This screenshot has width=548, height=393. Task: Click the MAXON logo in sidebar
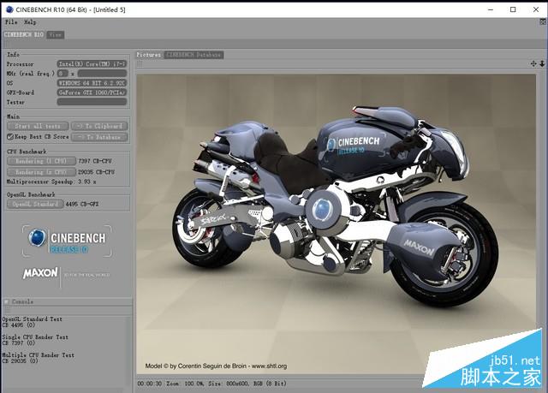pos(40,273)
